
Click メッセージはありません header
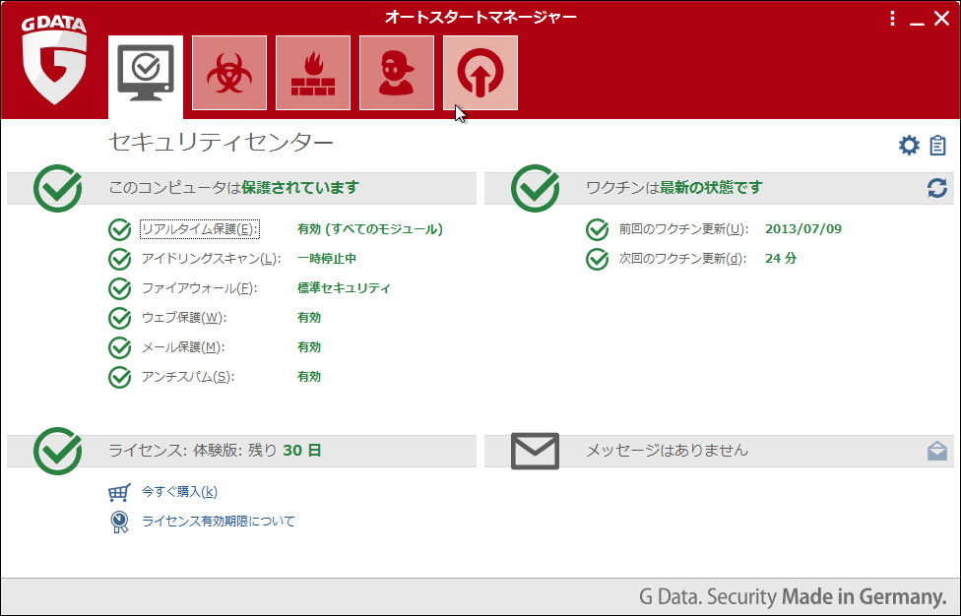667,450
